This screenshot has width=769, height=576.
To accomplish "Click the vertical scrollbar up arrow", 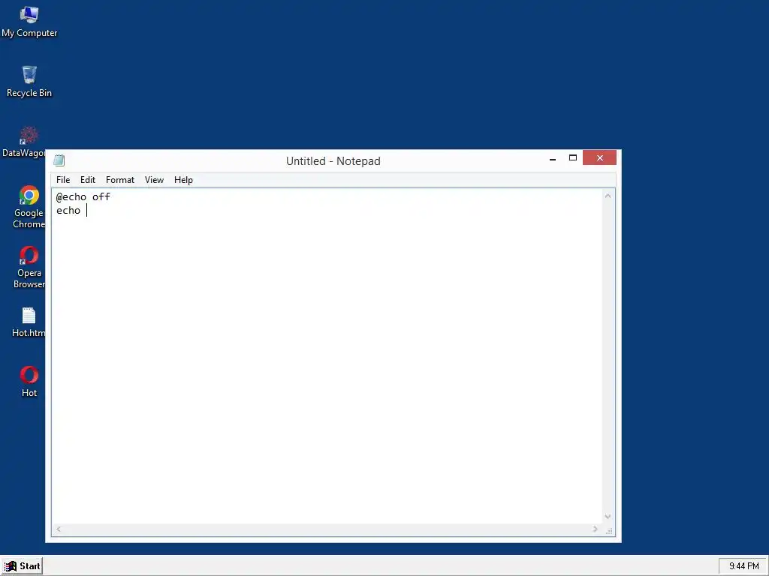I will tap(608, 196).
